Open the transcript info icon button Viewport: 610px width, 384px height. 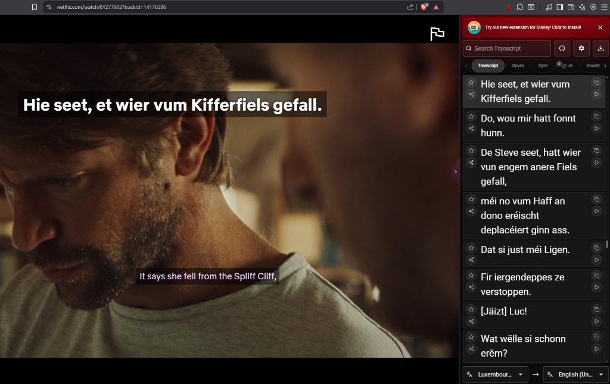pos(562,48)
